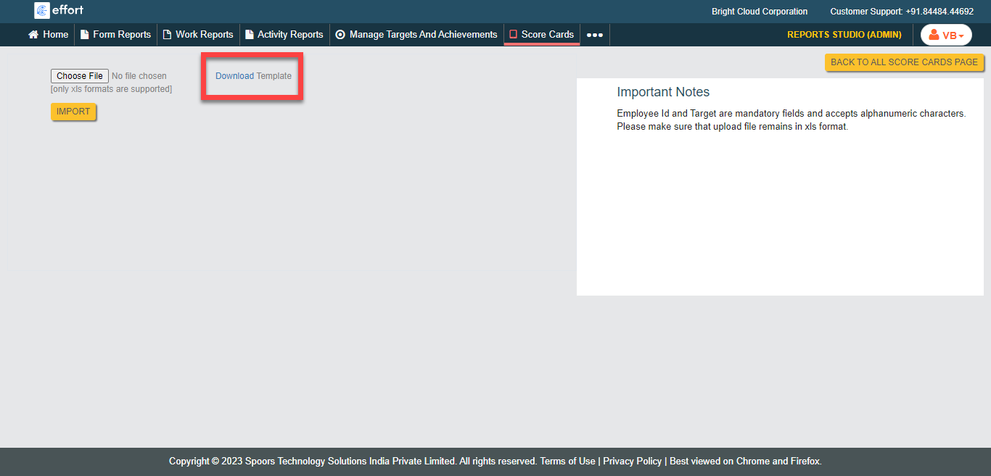Open the Privacy Policy footer link
Screen dimensions: 991x476
click(x=632, y=462)
